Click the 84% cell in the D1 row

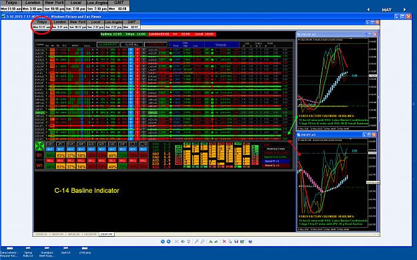pos(50,156)
